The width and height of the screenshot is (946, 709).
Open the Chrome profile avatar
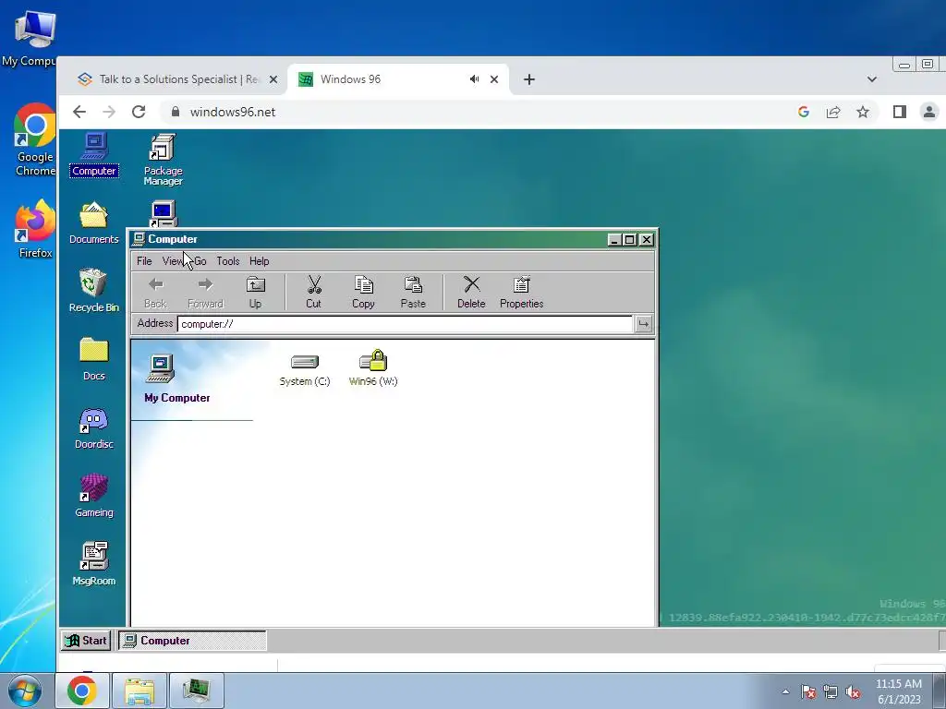tap(929, 112)
